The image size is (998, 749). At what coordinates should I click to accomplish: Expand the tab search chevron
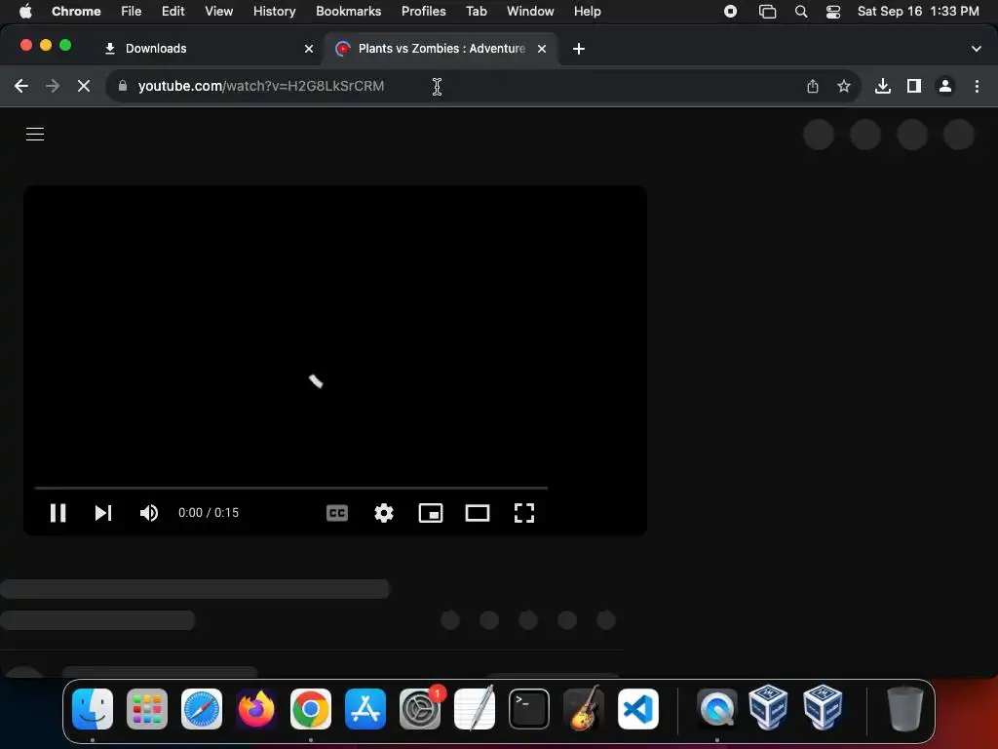977,49
